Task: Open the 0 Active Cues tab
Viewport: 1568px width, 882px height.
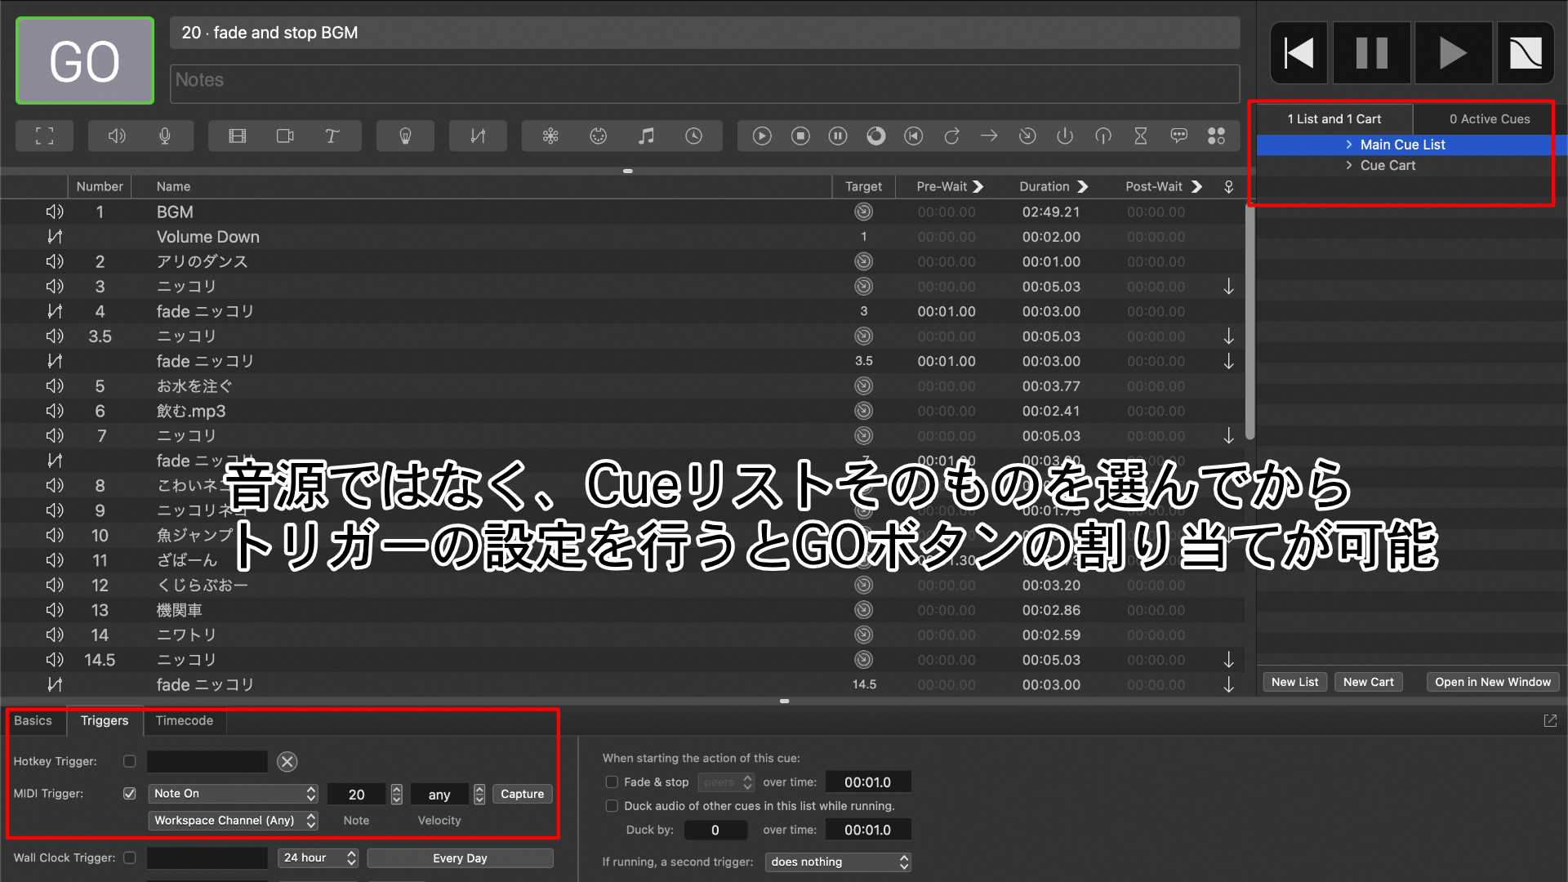Action: (1490, 119)
